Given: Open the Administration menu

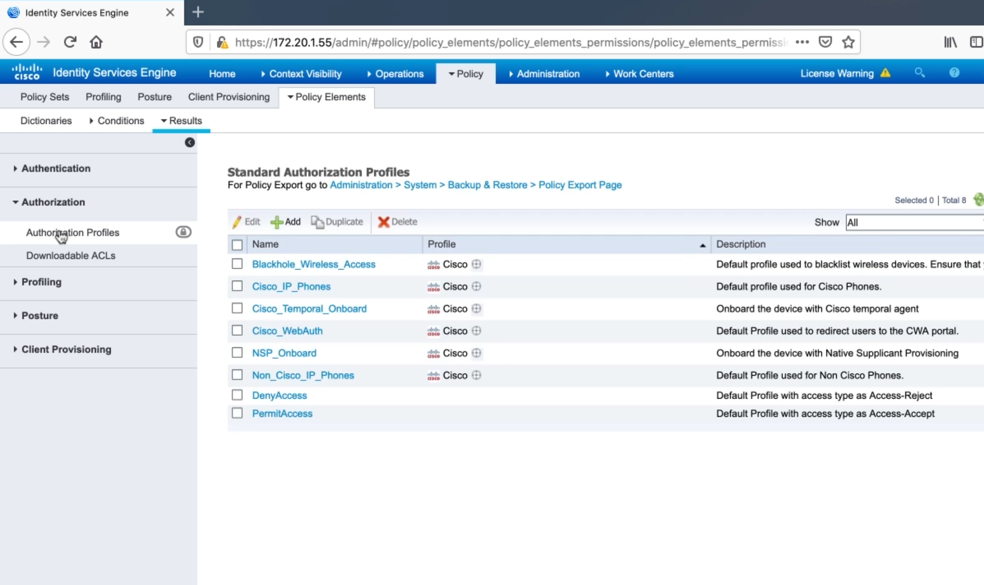Looking at the screenshot, I should 544,74.
